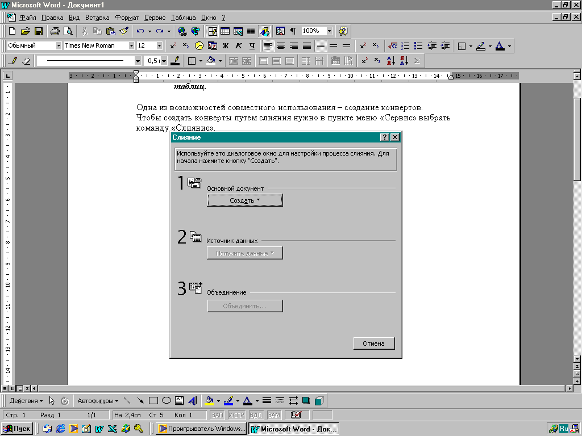Open the Правка menu
The height and width of the screenshot is (436, 582).
coord(52,18)
